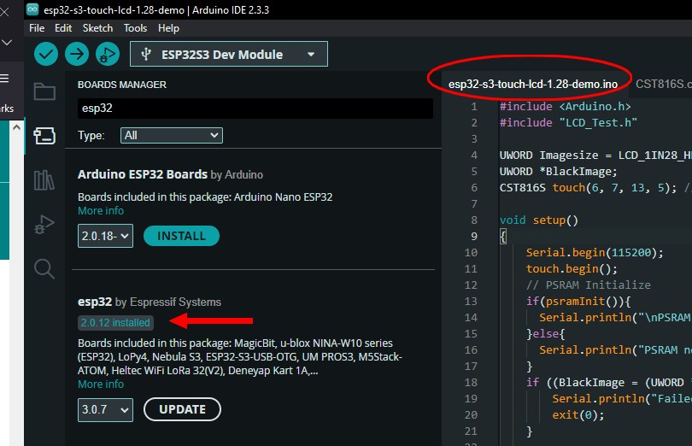Click the boards search field containing esp32
The height and width of the screenshot is (446, 692).
tap(255, 109)
